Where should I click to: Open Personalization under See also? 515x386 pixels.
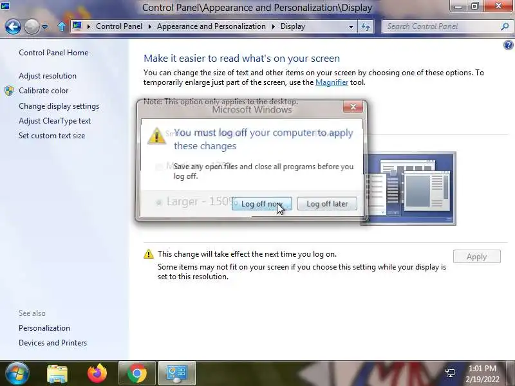[x=44, y=328]
